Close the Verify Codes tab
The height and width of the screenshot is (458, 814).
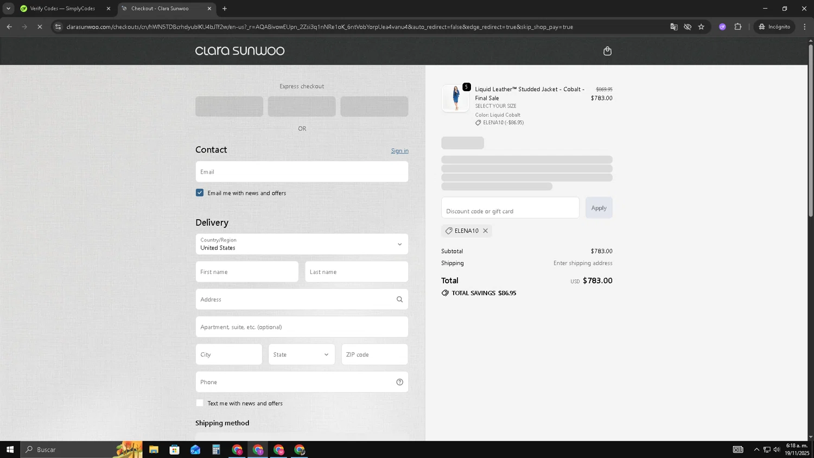(109, 9)
